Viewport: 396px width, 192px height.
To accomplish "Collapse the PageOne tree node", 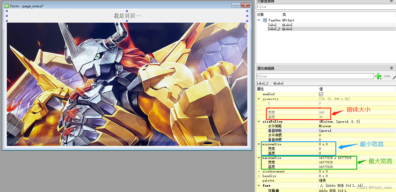I will 259,20.
